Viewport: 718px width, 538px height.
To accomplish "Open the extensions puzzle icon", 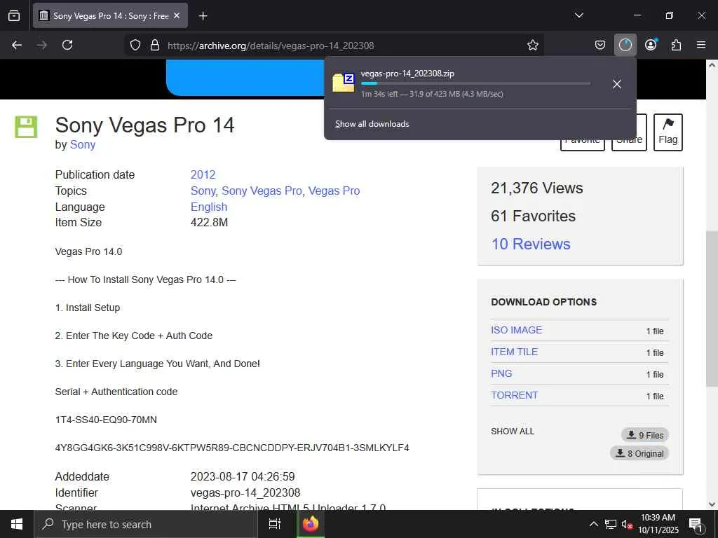I will [676, 45].
